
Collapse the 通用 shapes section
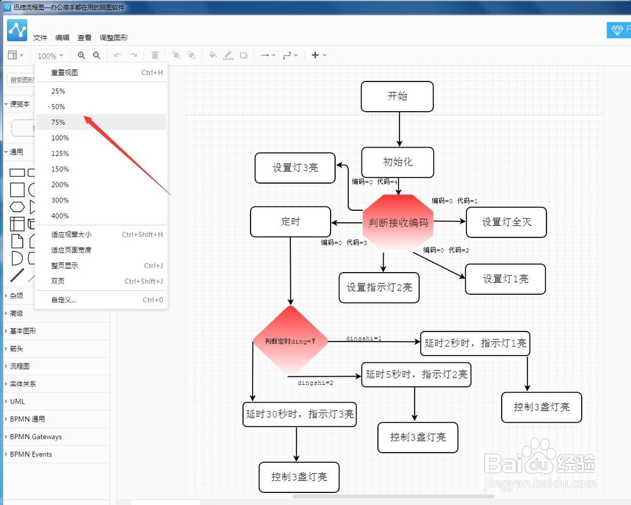pyautogui.click(x=16, y=151)
